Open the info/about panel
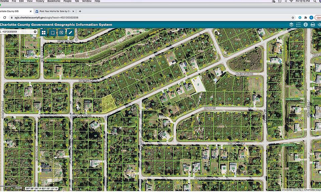 pos(306,24)
